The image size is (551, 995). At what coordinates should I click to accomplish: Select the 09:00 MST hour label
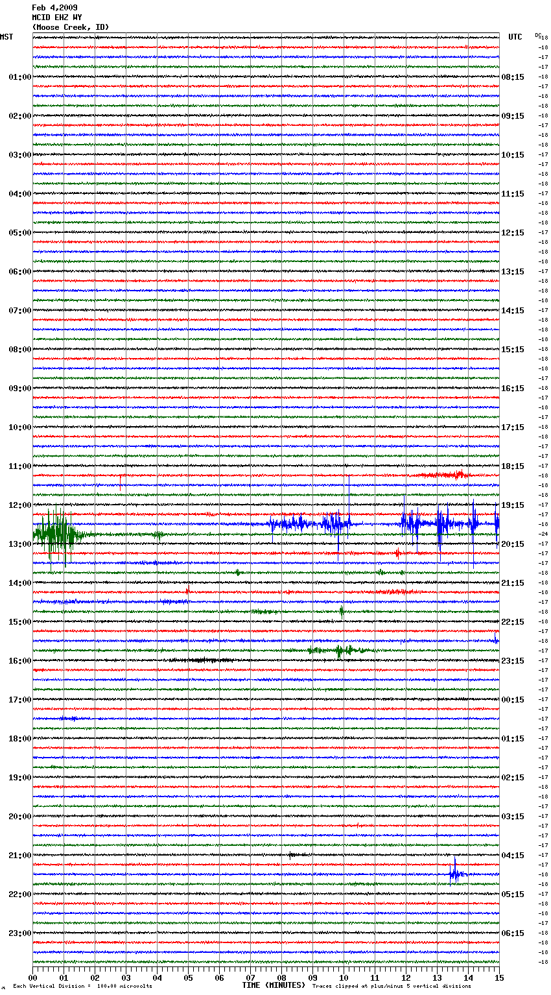click(x=19, y=389)
